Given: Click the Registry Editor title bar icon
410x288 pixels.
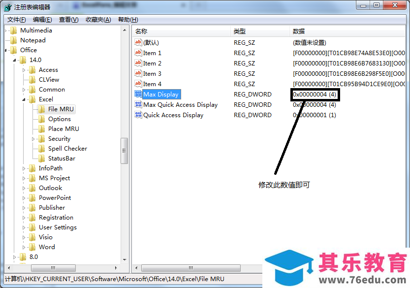Looking at the screenshot, I should (x=8, y=7).
